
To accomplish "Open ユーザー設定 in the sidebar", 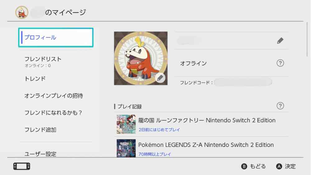I will point(40,154).
